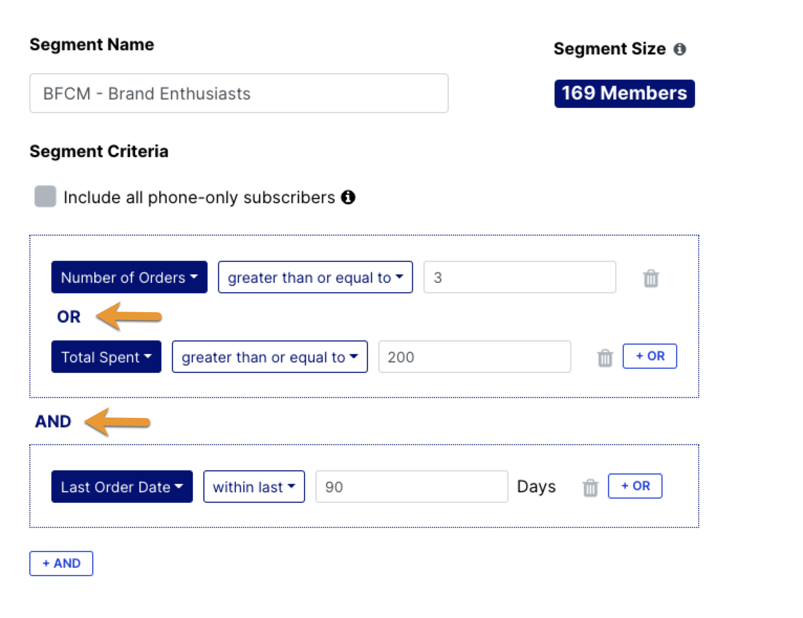Open the Last Order Date dropdown
803x618 pixels.
(122, 487)
